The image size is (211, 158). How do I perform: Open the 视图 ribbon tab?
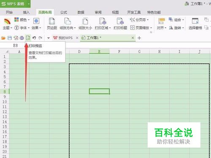coord(115,12)
